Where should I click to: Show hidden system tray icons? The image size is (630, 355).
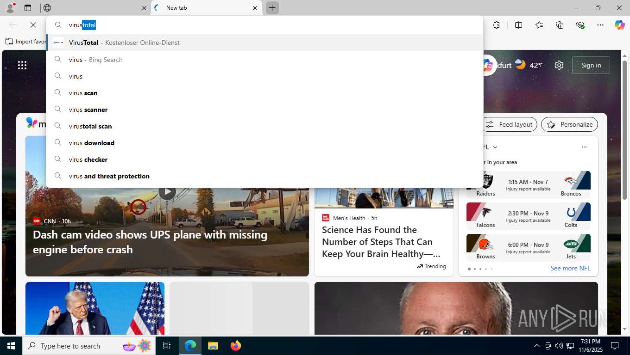[536, 346]
